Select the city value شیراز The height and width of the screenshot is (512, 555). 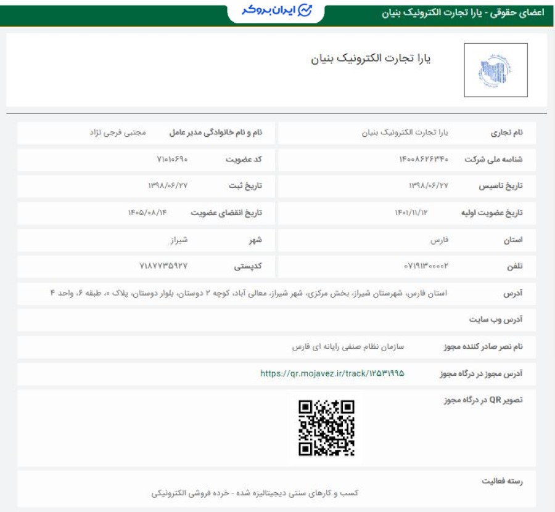coord(179,240)
